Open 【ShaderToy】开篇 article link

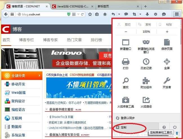click(61, 117)
